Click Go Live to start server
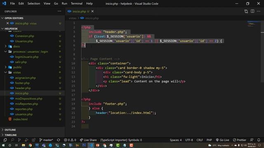The width and height of the screenshot is (264, 148). click(x=222, y=140)
